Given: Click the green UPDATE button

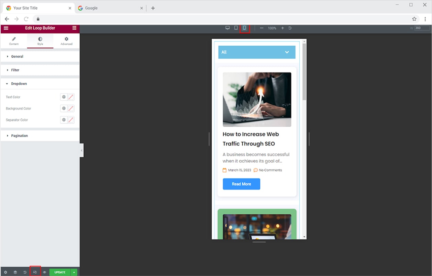Looking at the screenshot, I should point(60,272).
